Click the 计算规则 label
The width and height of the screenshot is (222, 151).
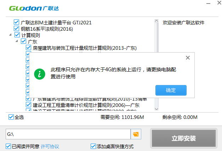coord(31,35)
